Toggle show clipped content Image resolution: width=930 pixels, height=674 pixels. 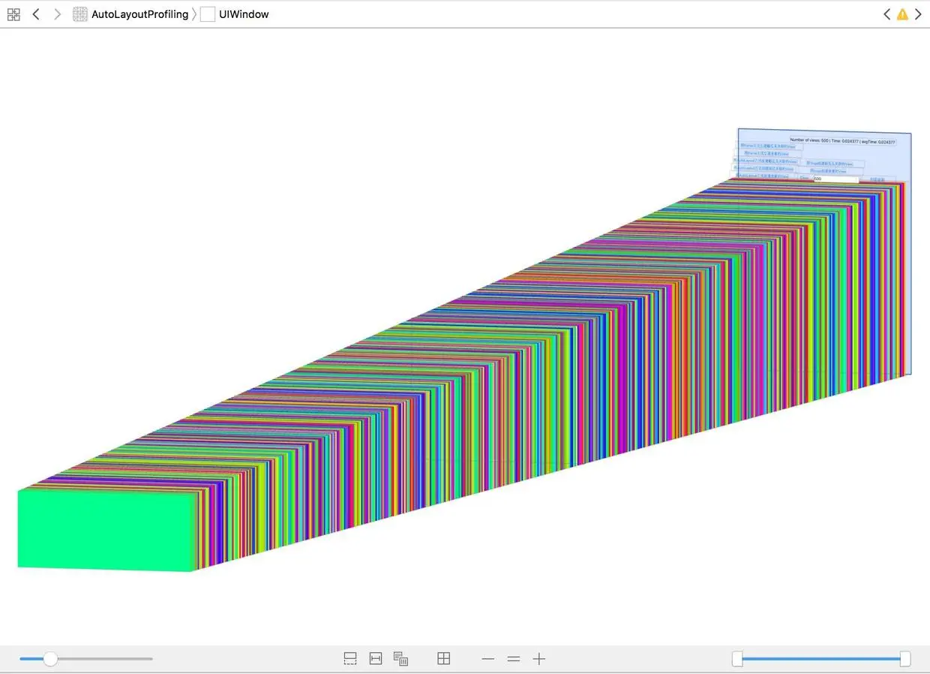350,659
